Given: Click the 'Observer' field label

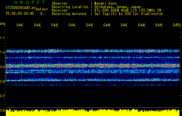Looking at the screenshot, I should click(60, 3).
